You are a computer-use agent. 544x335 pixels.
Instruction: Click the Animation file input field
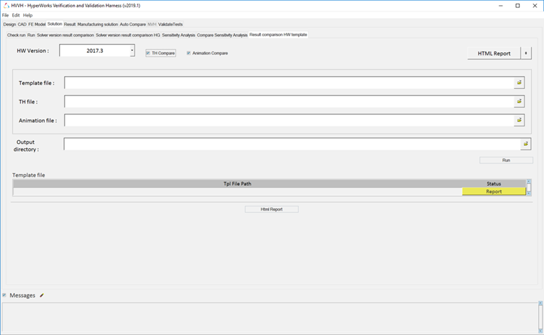tap(289, 120)
